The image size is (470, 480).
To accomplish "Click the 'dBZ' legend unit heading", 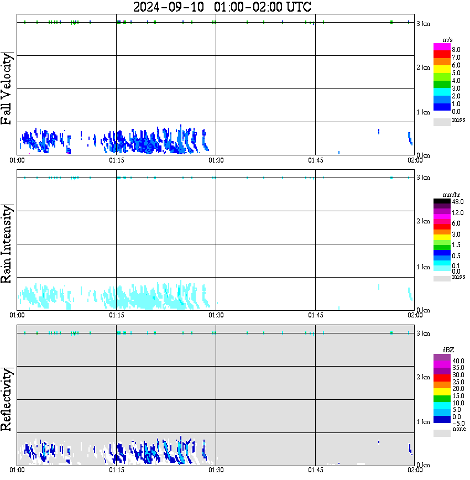I will click(448, 349).
